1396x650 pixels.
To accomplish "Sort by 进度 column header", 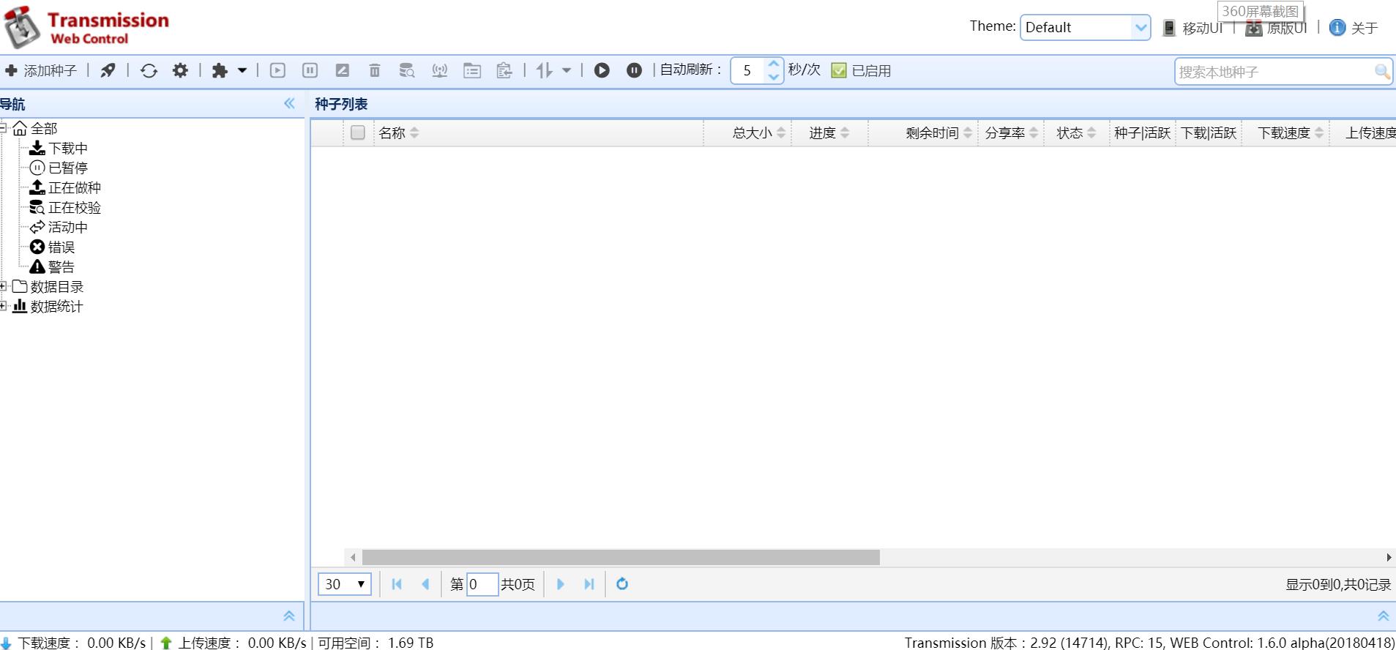I will pos(830,132).
